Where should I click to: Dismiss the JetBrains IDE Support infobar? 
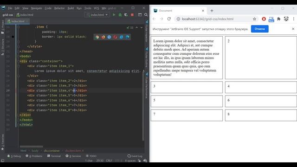(x=293, y=29)
